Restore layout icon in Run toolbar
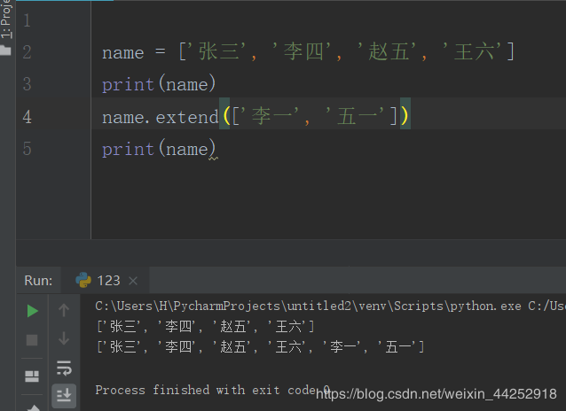The height and width of the screenshot is (411, 566). [32, 376]
